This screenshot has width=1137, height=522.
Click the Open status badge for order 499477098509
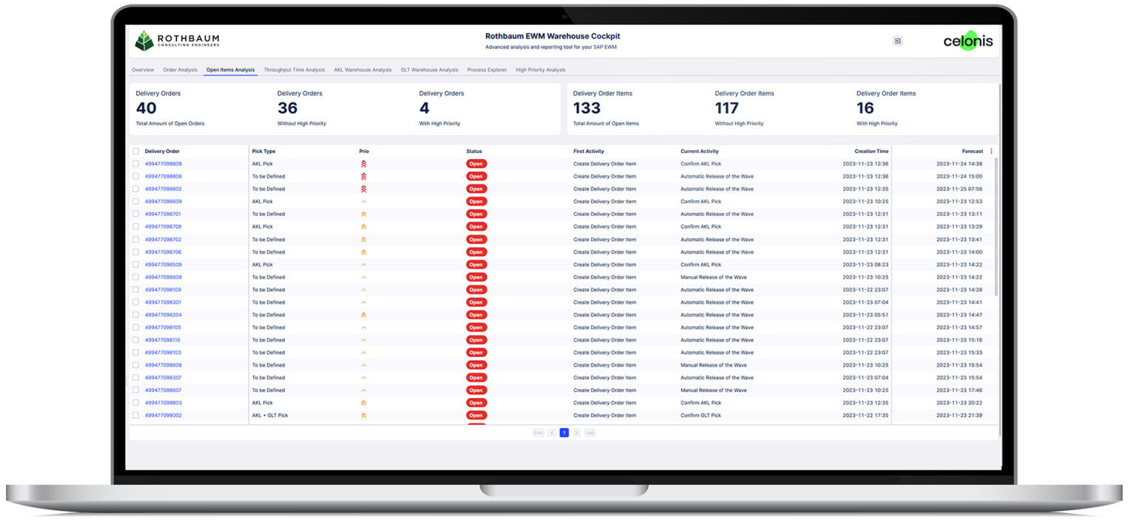(476, 265)
